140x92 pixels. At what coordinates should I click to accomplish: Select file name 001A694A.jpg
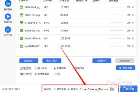[32, 7]
